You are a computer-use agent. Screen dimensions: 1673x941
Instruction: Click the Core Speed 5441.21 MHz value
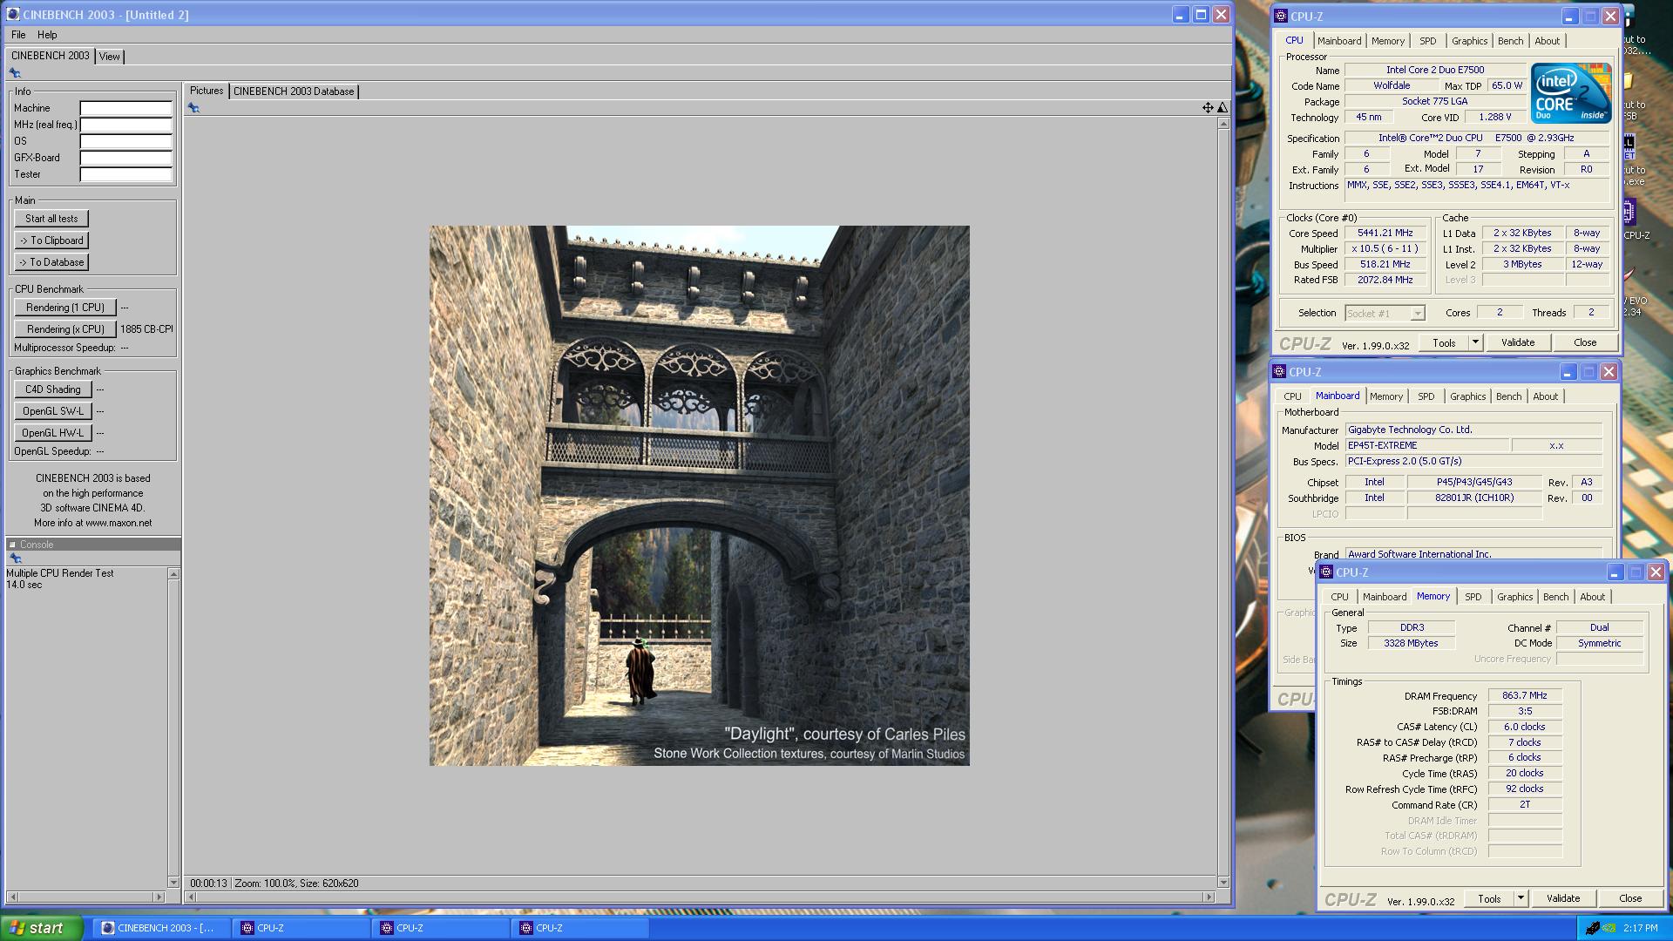1385,234
